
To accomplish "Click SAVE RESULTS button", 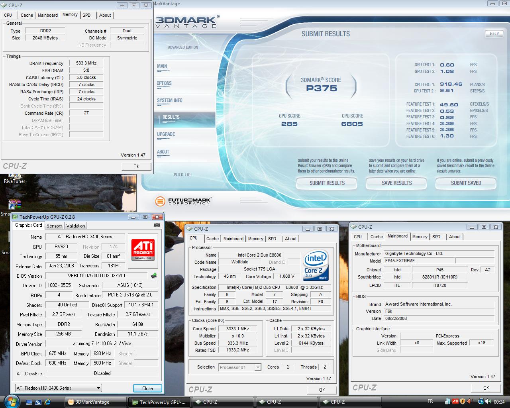I will pos(397,183).
